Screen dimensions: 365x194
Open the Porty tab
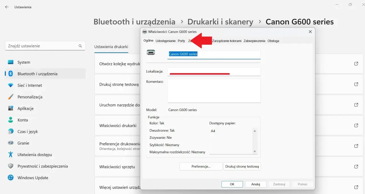[181, 41]
